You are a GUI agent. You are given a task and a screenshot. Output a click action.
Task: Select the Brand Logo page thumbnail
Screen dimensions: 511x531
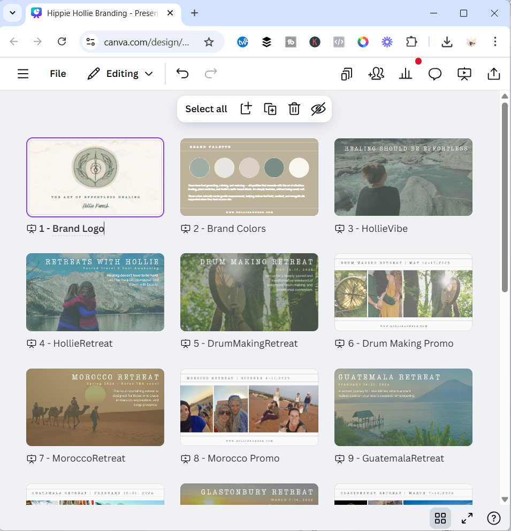pyautogui.click(x=95, y=177)
